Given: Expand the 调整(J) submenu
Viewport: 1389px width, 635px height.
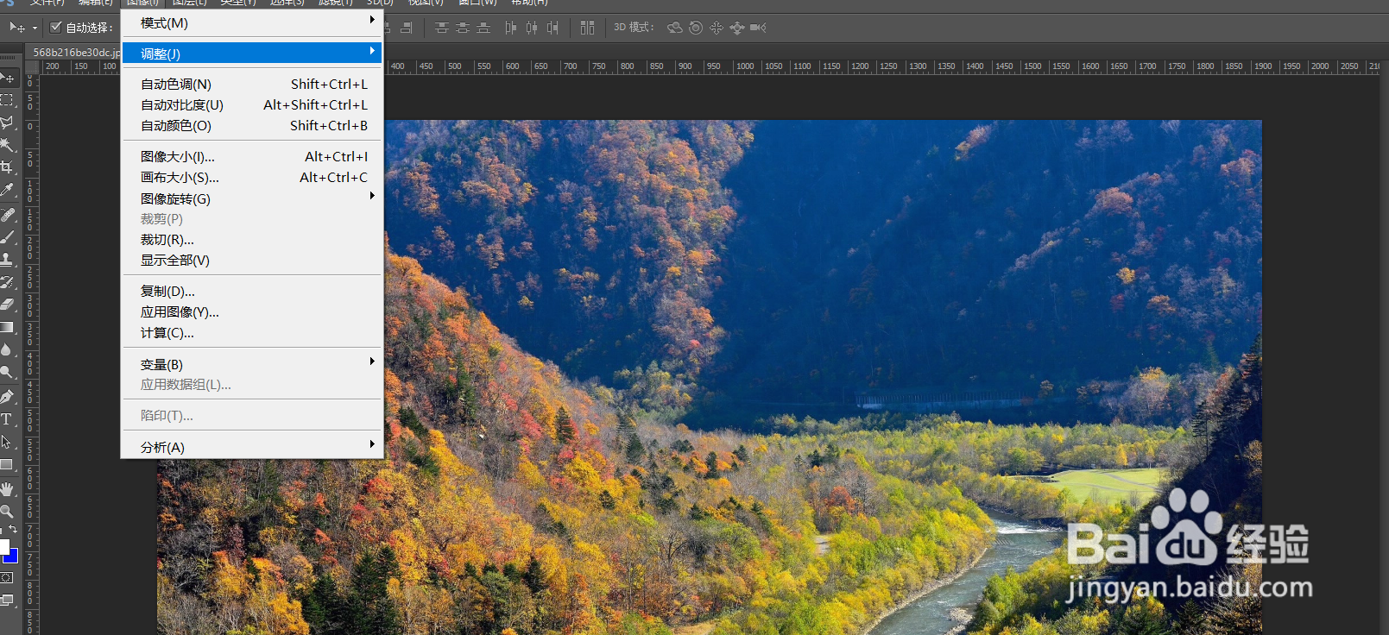Looking at the screenshot, I should tap(252, 53).
